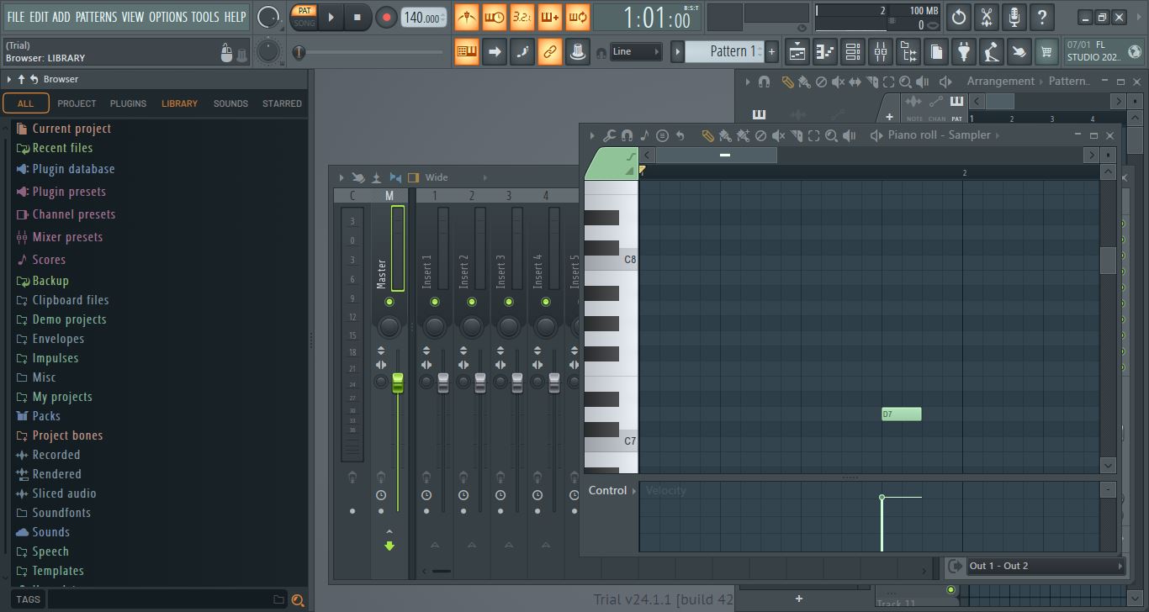Open the TOOLS menu

pos(205,17)
